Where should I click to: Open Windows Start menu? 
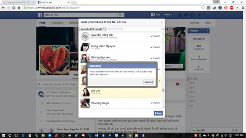pyautogui.click(x=3, y=135)
